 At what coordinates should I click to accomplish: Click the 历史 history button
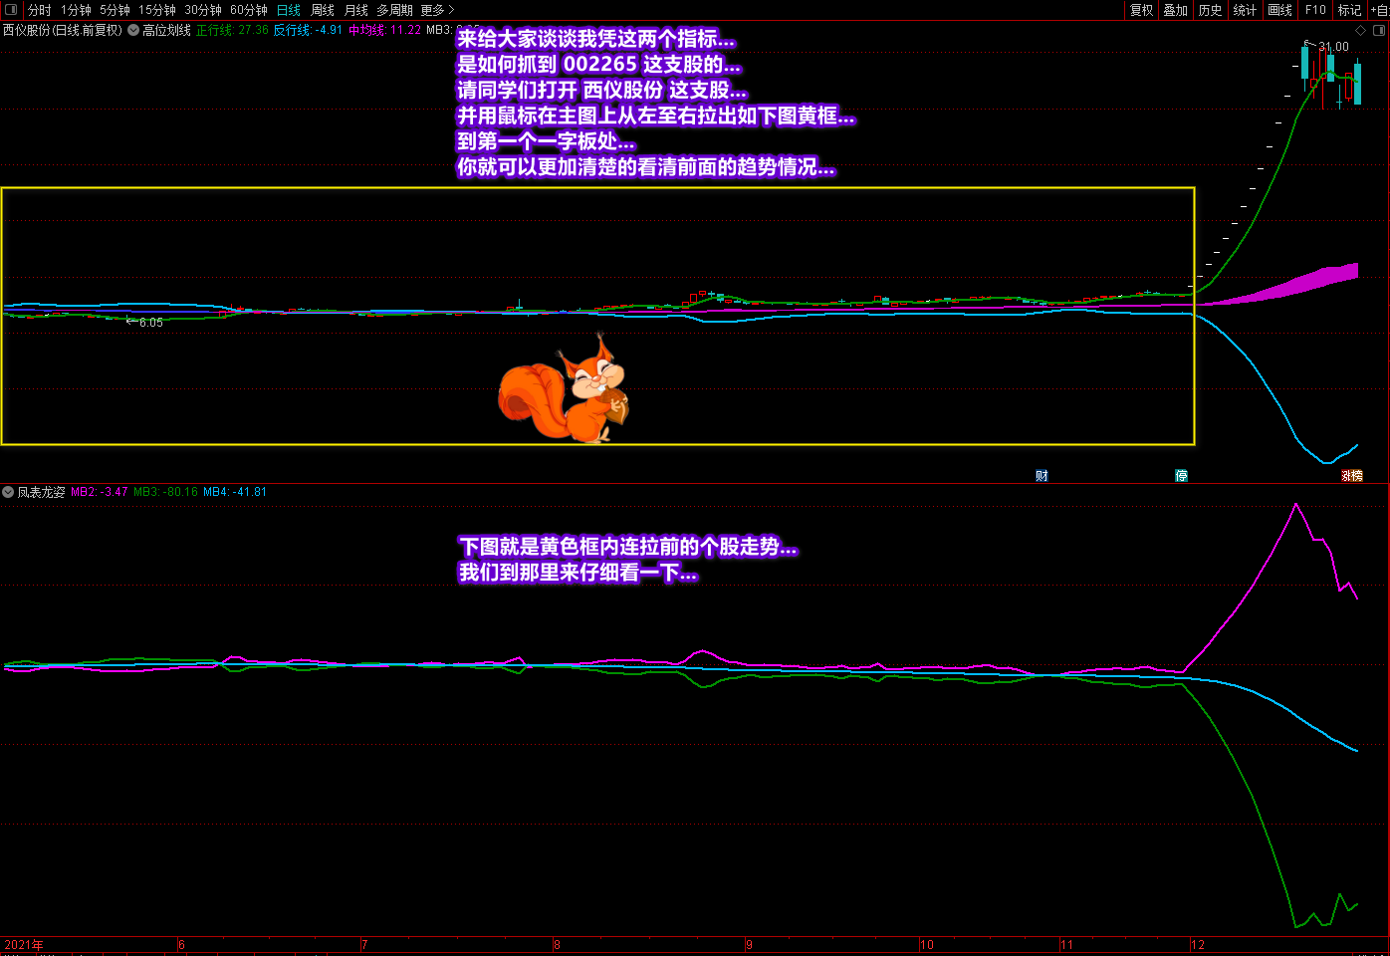pyautogui.click(x=1210, y=10)
